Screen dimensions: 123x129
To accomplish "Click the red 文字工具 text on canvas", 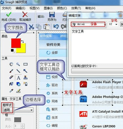I will click(x=73, y=92).
